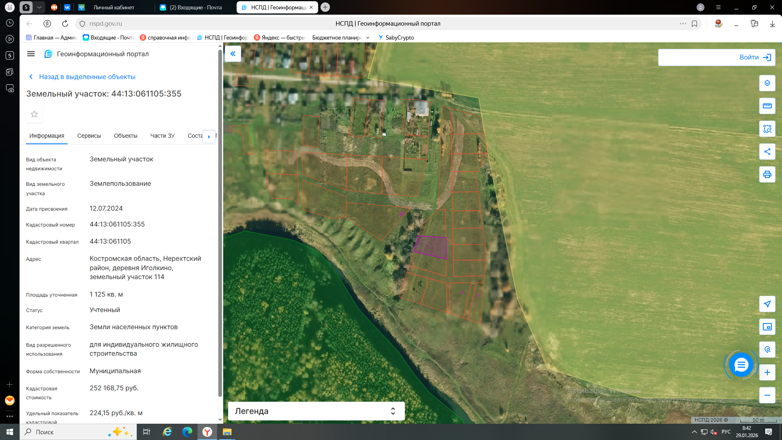
Task: Print the map using the printer icon
Action: pyautogui.click(x=767, y=174)
